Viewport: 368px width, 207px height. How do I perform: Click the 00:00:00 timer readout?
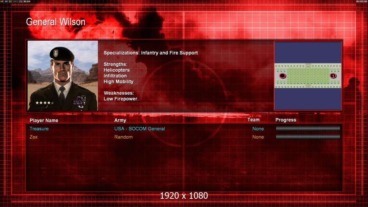point(362,1)
